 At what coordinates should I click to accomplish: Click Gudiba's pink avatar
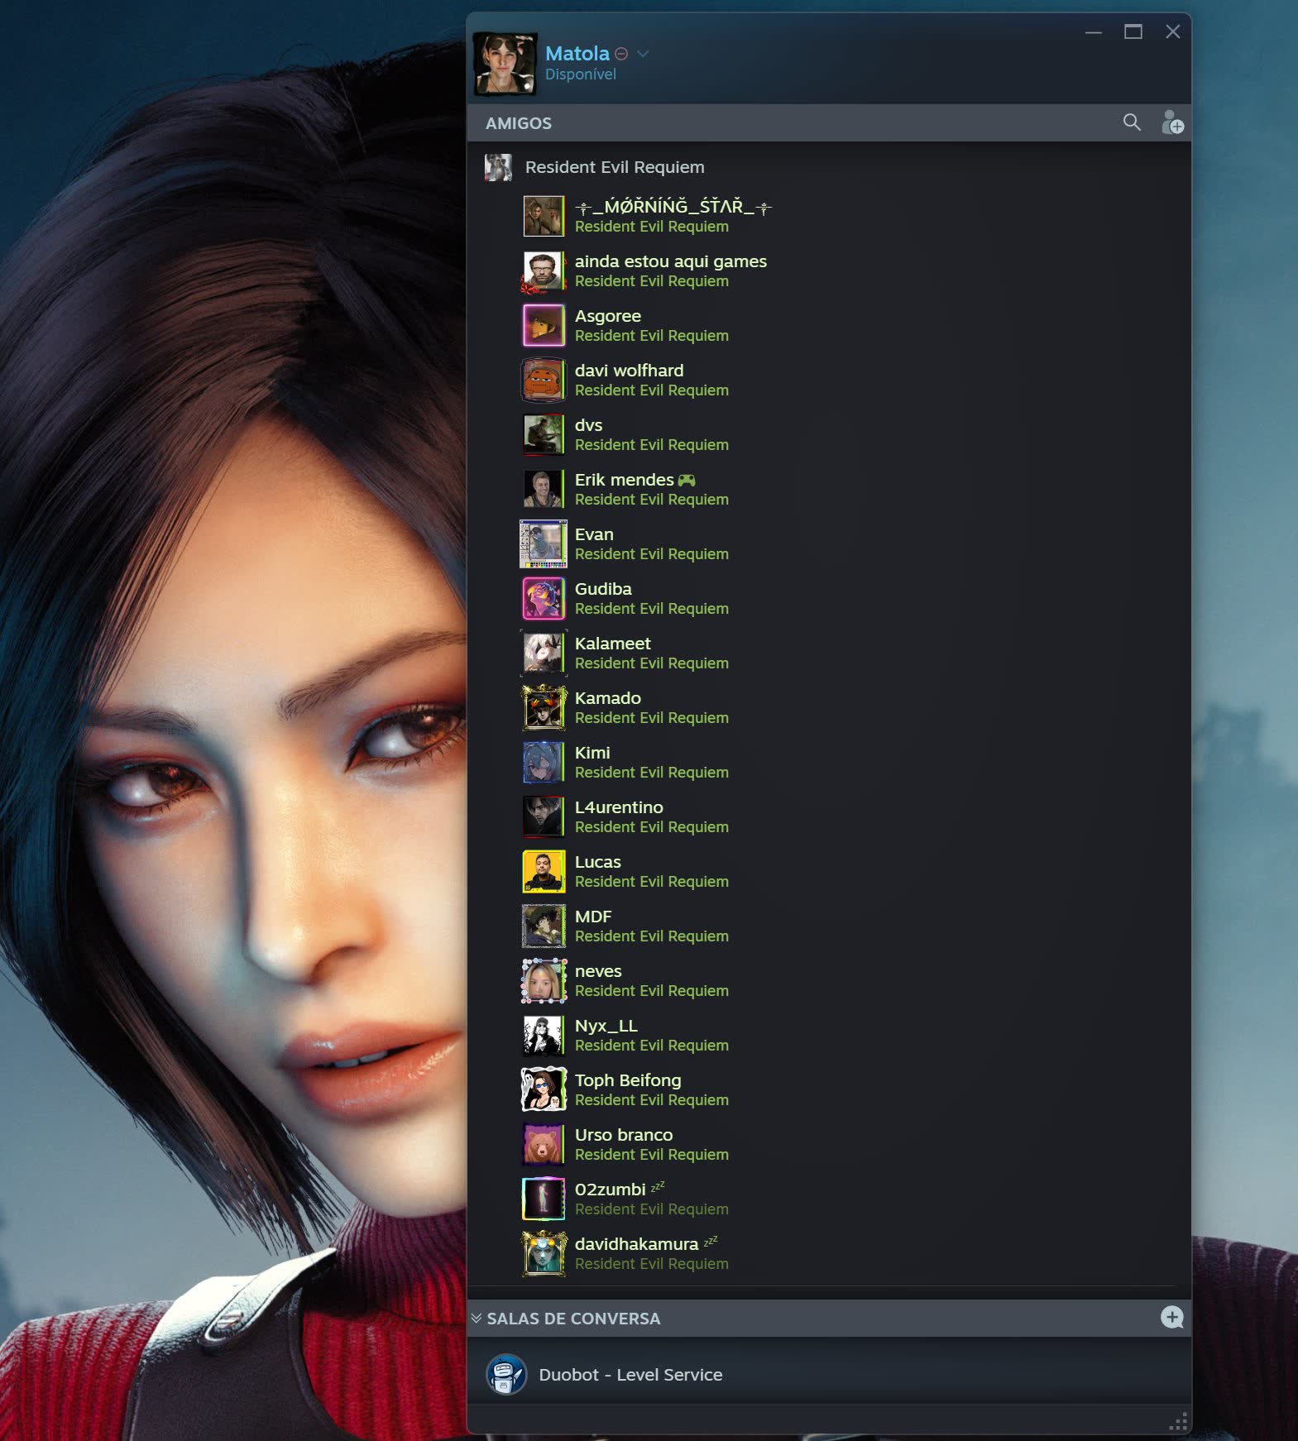(544, 598)
